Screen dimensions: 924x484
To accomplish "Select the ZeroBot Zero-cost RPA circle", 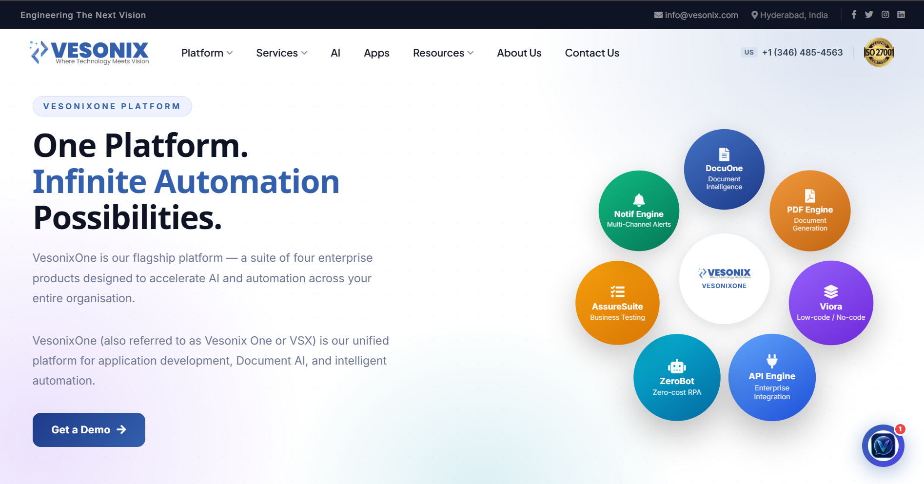I will tap(677, 377).
